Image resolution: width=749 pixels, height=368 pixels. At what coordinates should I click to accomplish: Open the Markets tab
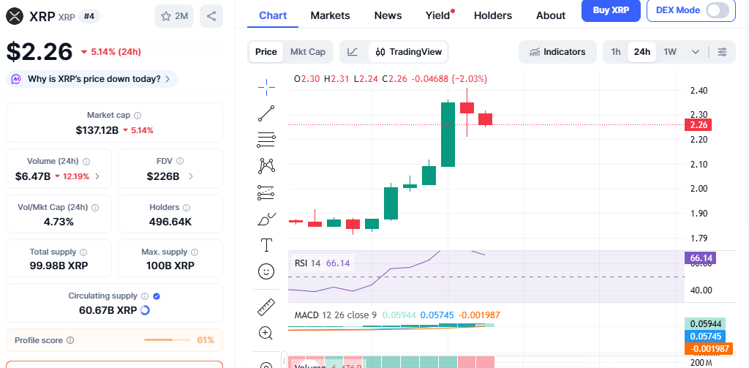pyautogui.click(x=330, y=15)
